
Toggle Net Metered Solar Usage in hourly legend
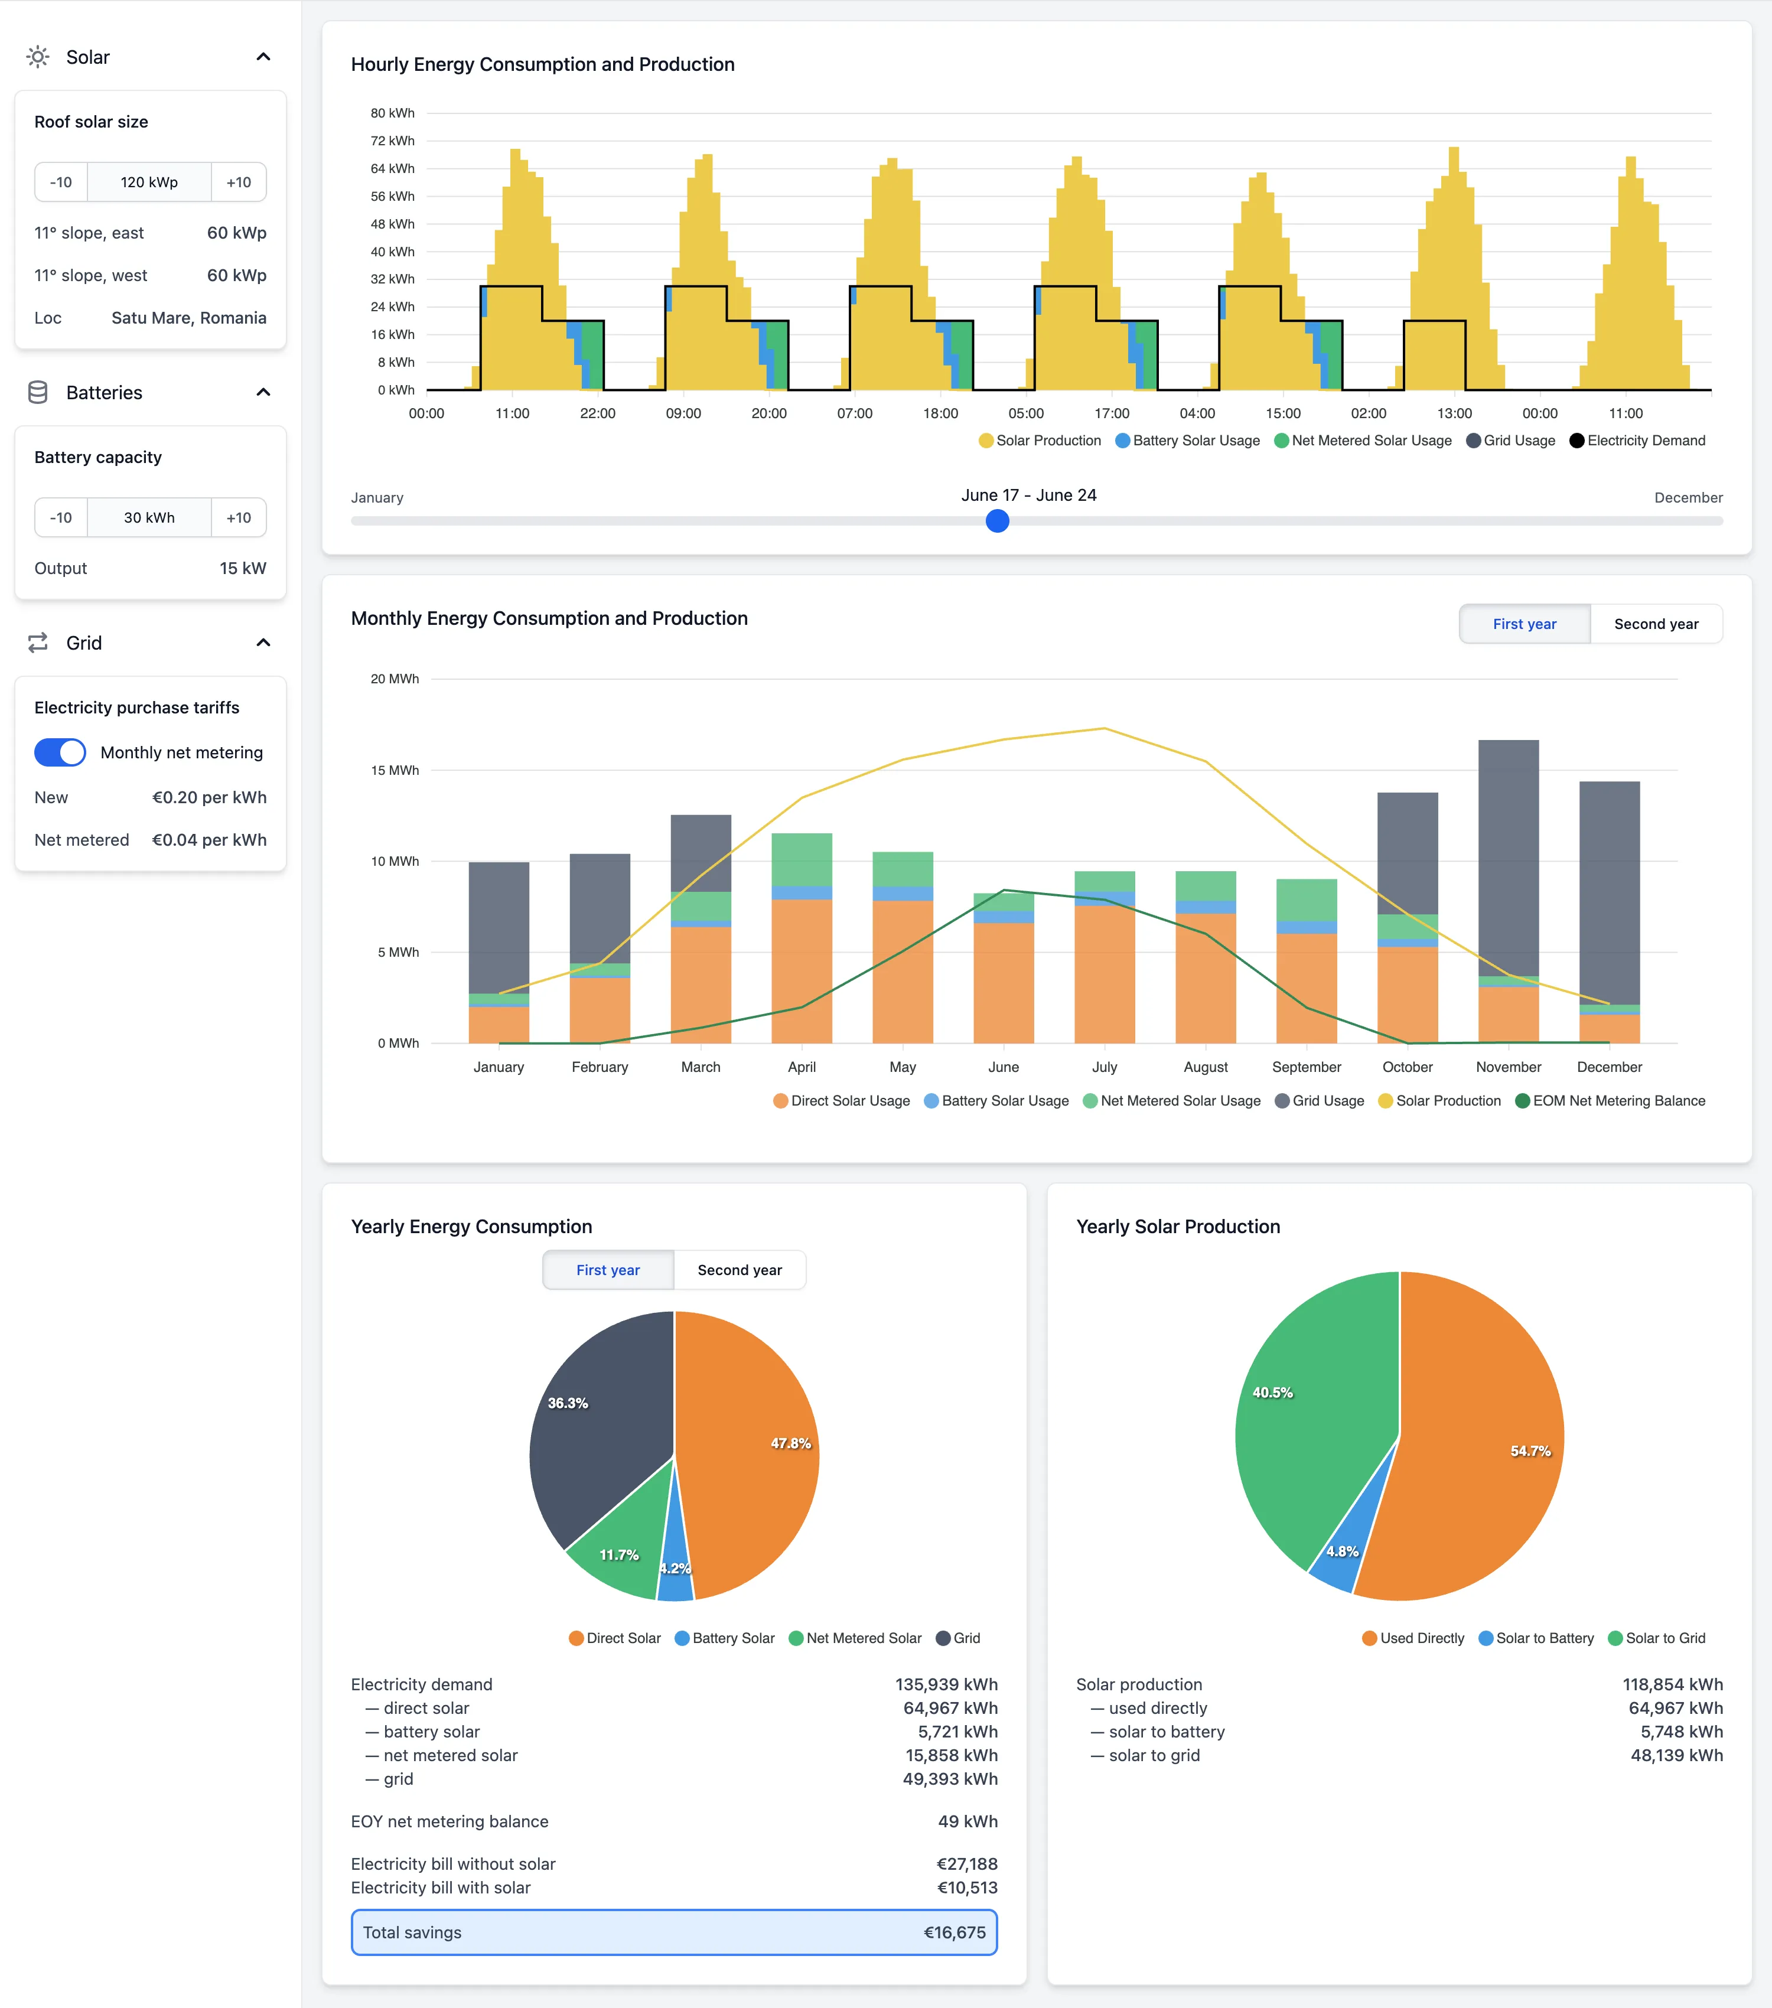coord(1363,440)
